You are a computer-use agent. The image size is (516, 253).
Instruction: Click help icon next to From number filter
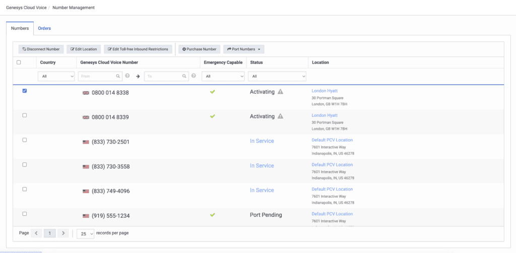pyautogui.click(x=127, y=76)
